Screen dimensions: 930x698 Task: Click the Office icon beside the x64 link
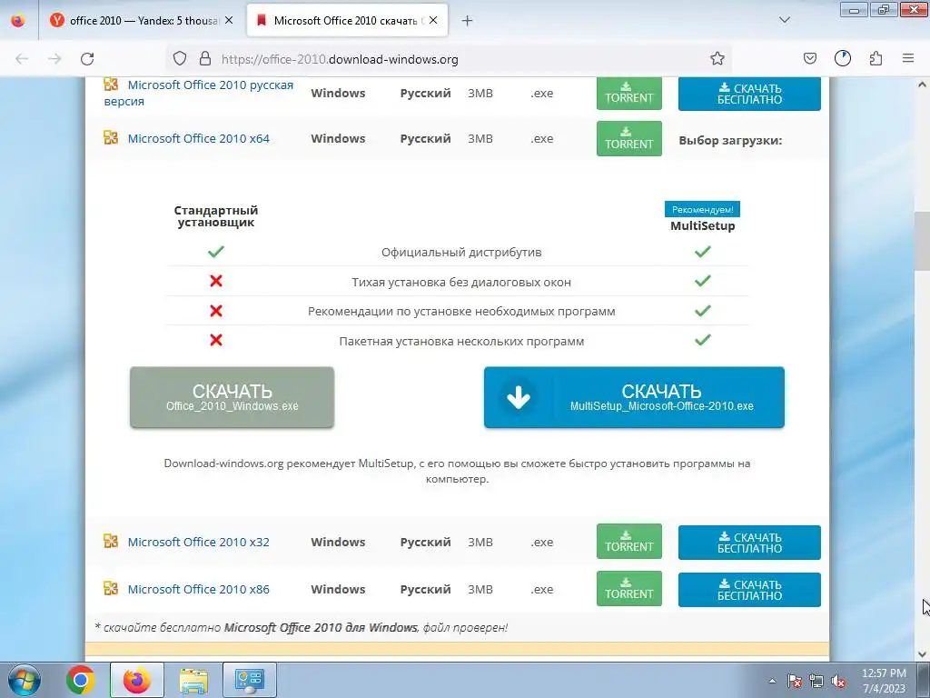(x=111, y=138)
